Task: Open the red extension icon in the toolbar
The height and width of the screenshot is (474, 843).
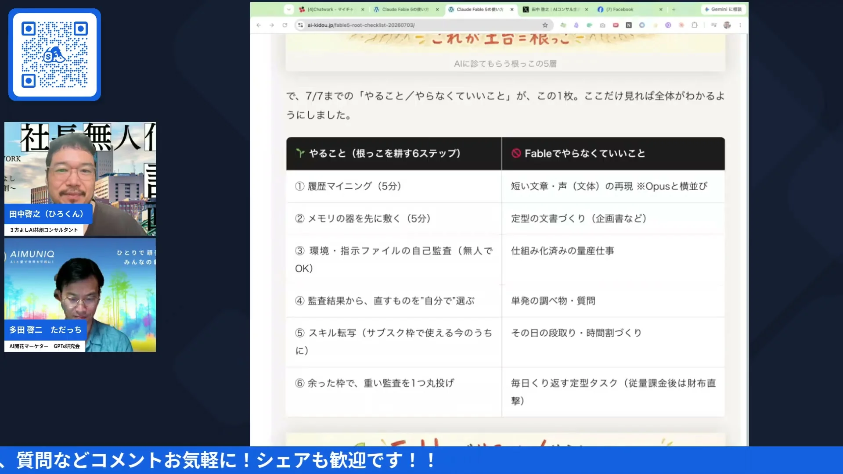Action: [x=616, y=25]
